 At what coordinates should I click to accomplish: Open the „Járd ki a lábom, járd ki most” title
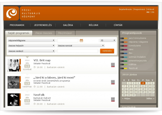click(x=54, y=78)
